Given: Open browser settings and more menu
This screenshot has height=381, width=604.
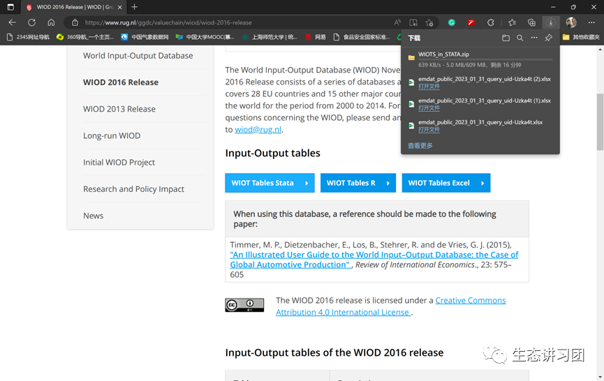Looking at the screenshot, I should click(x=591, y=23).
